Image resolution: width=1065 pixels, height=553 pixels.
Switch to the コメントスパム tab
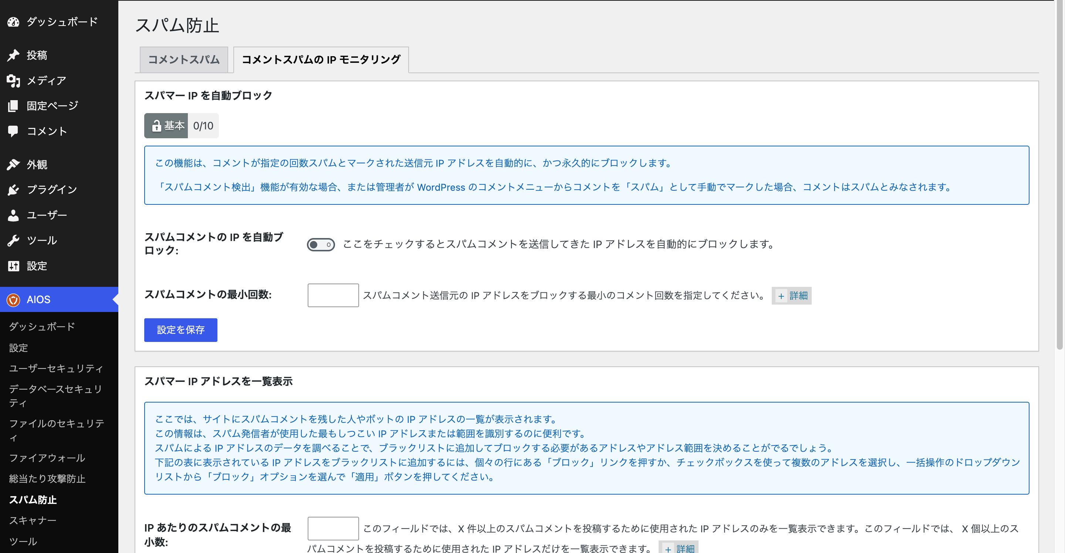pyautogui.click(x=183, y=60)
